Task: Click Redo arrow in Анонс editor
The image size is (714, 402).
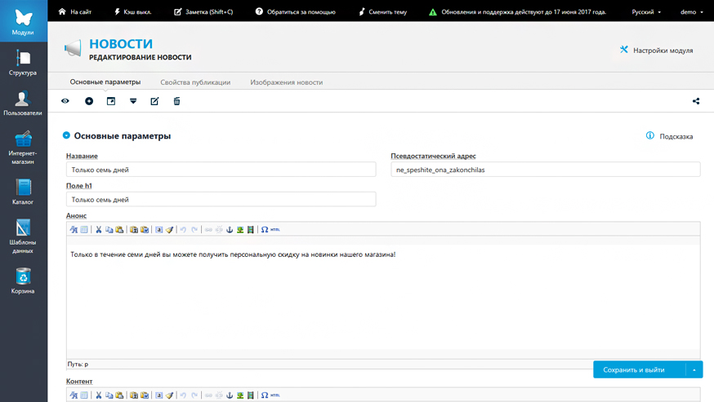Action: tap(194, 230)
